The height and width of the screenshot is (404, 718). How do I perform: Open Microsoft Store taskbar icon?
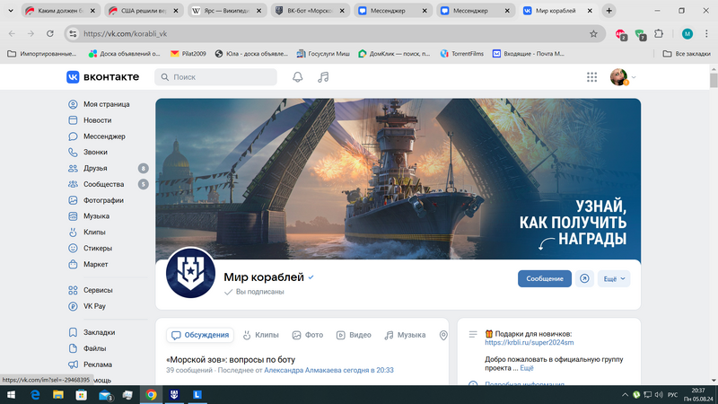tap(82, 395)
